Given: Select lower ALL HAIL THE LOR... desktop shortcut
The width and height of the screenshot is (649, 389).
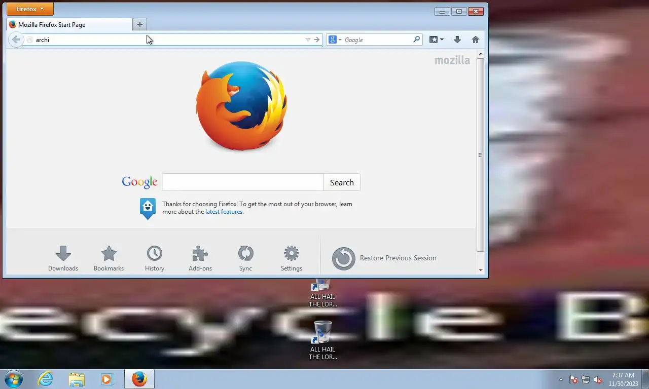Looking at the screenshot, I should 323,340.
